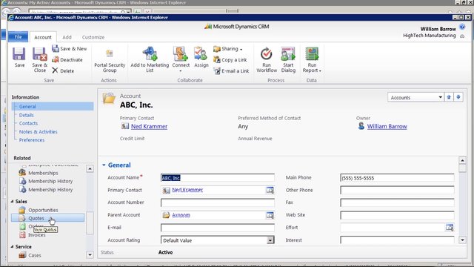Screen dimensions: 474x267
Task: Collapse the General section
Action: [104, 165]
